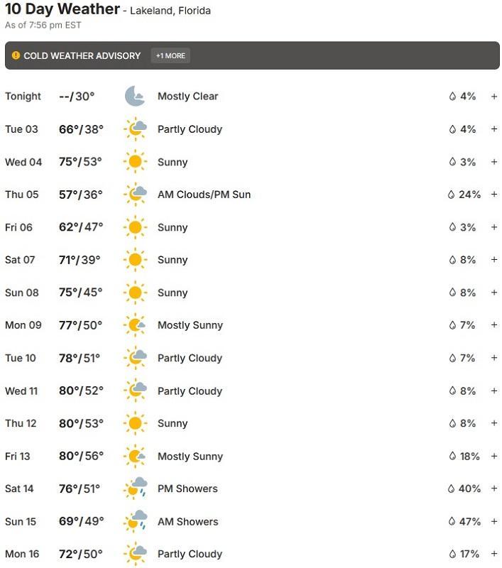The height and width of the screenshot is (568, 502).
Task: Click the AM Clouds/PM Sun description
Action: pos(204,195)
